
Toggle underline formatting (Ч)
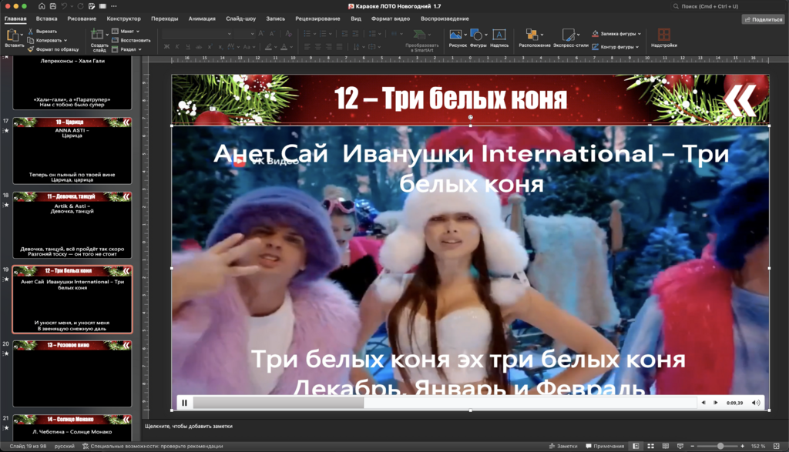point(188,47)
